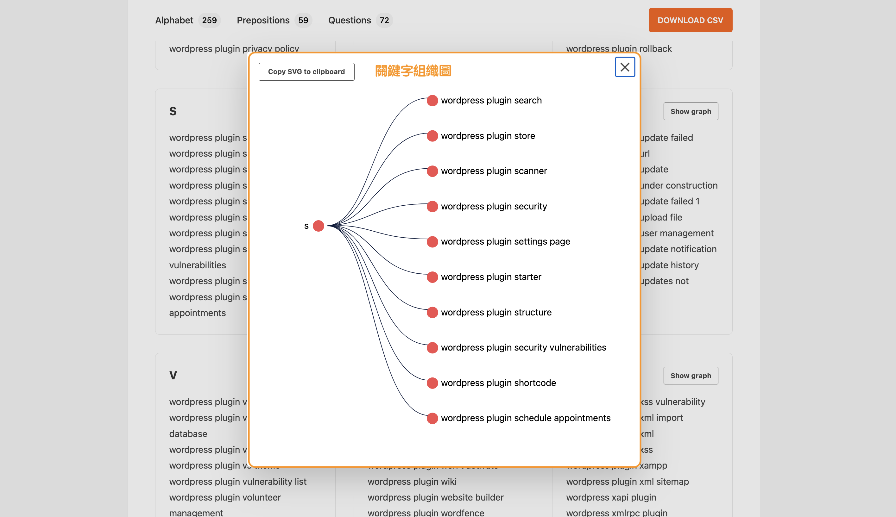896x517 pixels.
Task: Click the security vulnerabilities node circle
Action: point(432,348)
